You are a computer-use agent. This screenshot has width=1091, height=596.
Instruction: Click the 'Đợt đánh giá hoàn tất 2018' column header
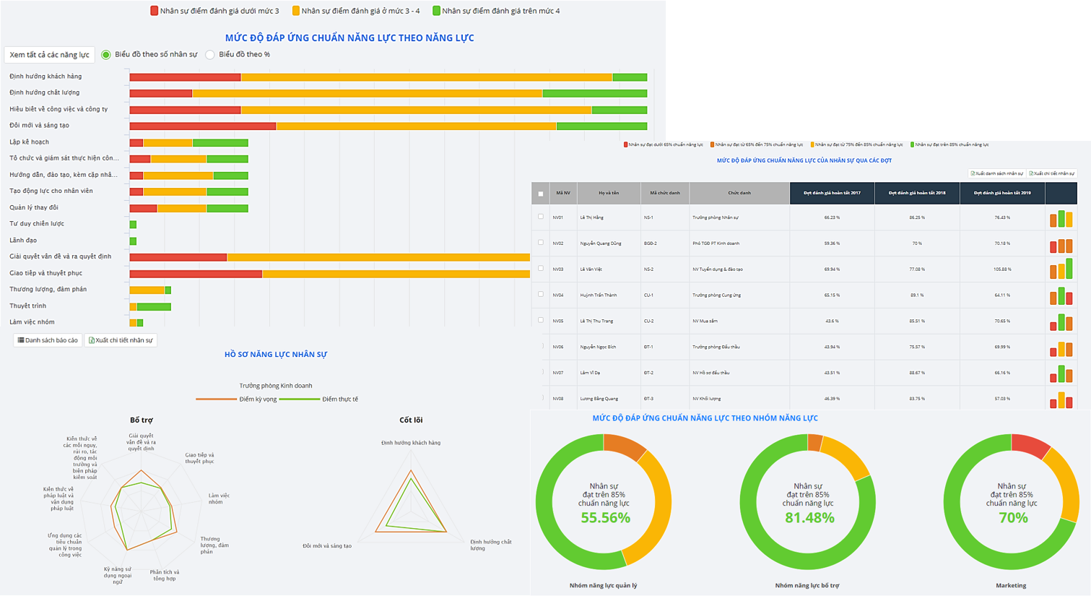[x=917, y=193]
